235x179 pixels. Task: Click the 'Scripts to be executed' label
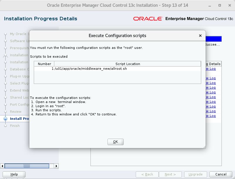[x=49, y=57]
